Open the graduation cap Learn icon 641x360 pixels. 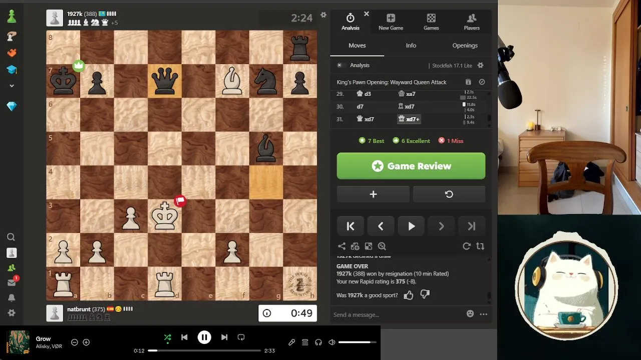pos(12,69)
